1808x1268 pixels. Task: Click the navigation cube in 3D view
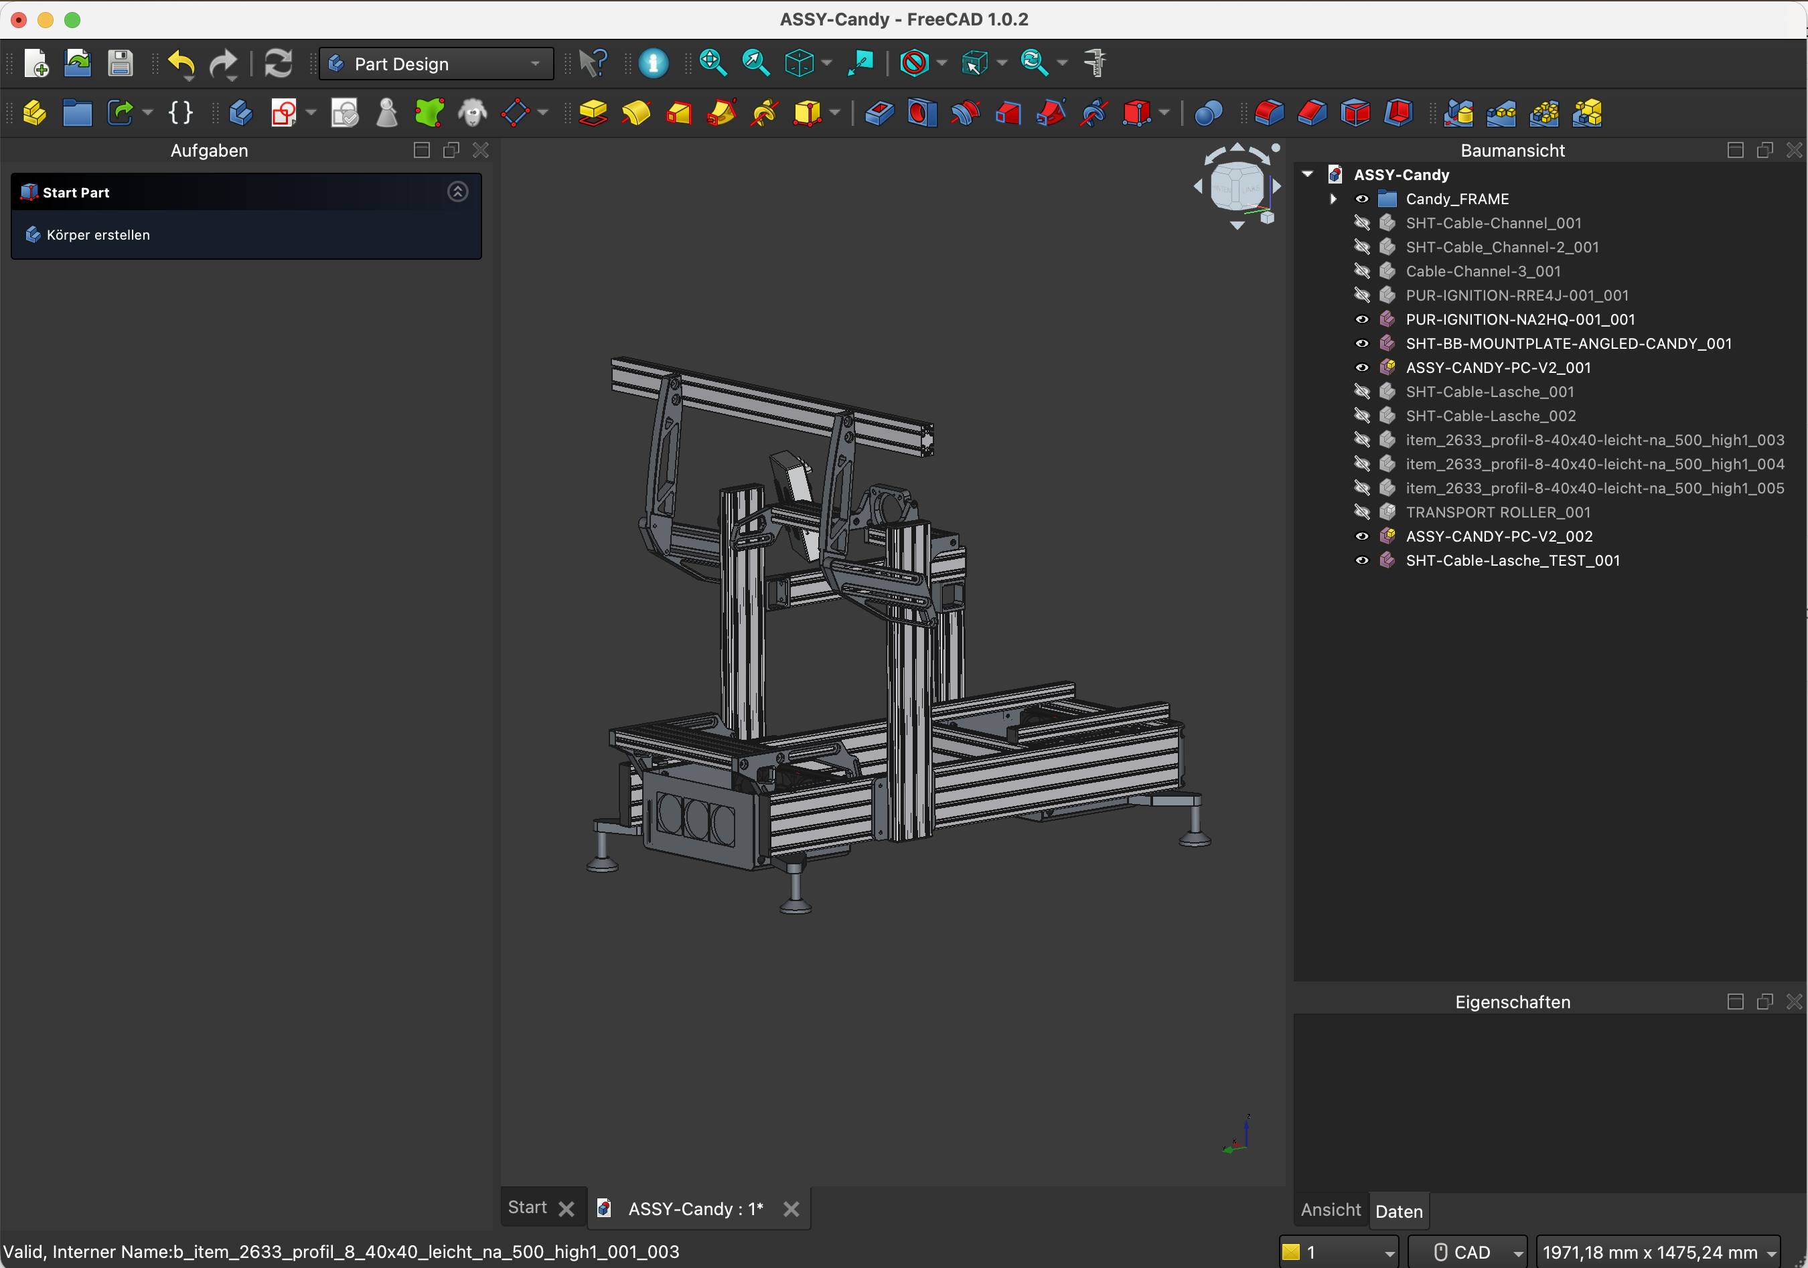coord(1236,187)
